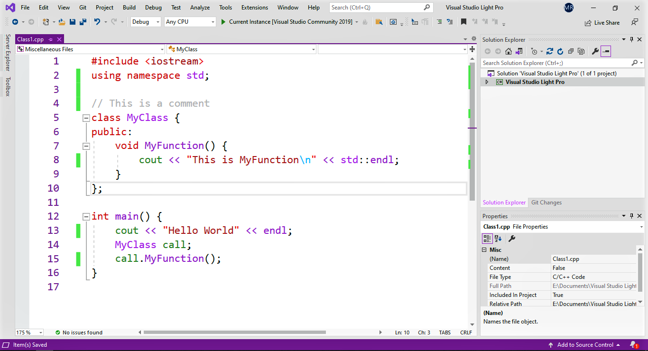Collapse the void MyFunction code block
The width and height of the screenshot is (648, 351).
[86, 146]
